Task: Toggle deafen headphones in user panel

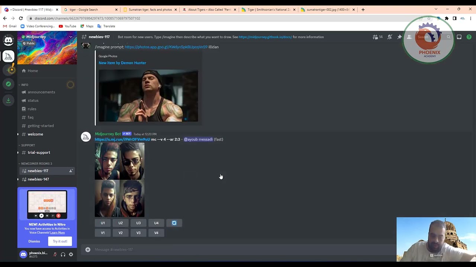Action: point(63,254)
